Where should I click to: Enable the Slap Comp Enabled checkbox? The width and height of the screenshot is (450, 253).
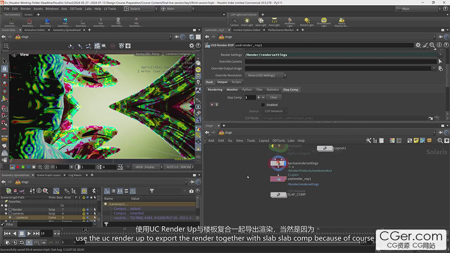263,105
